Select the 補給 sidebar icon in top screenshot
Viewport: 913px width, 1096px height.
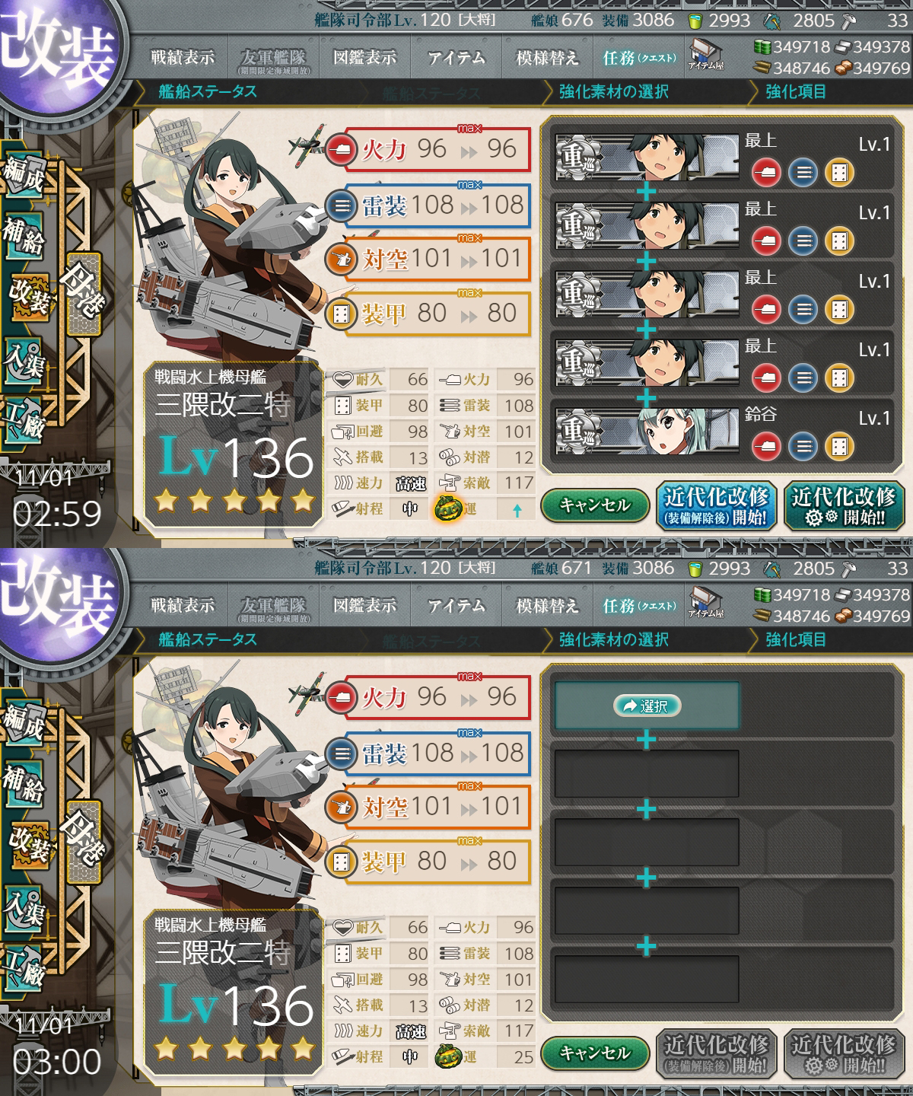23,236
